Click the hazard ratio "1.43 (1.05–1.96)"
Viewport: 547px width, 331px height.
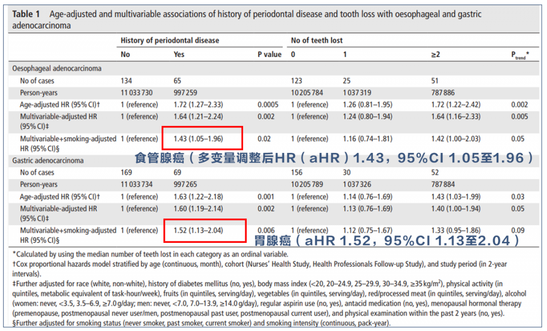pos(198,139)
